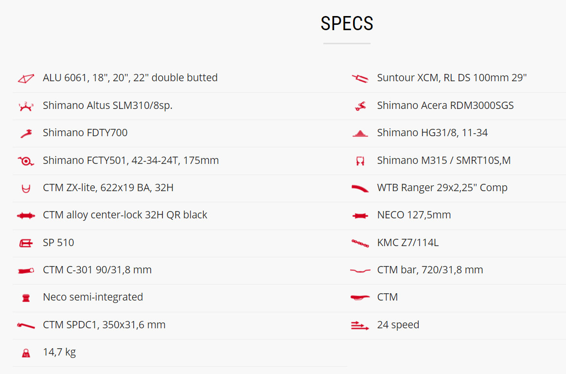This screenshot has width=566, height=374.
Task: Click the cassette icon next to Shimano HG31/8
Action: click(x=360, y=133)
